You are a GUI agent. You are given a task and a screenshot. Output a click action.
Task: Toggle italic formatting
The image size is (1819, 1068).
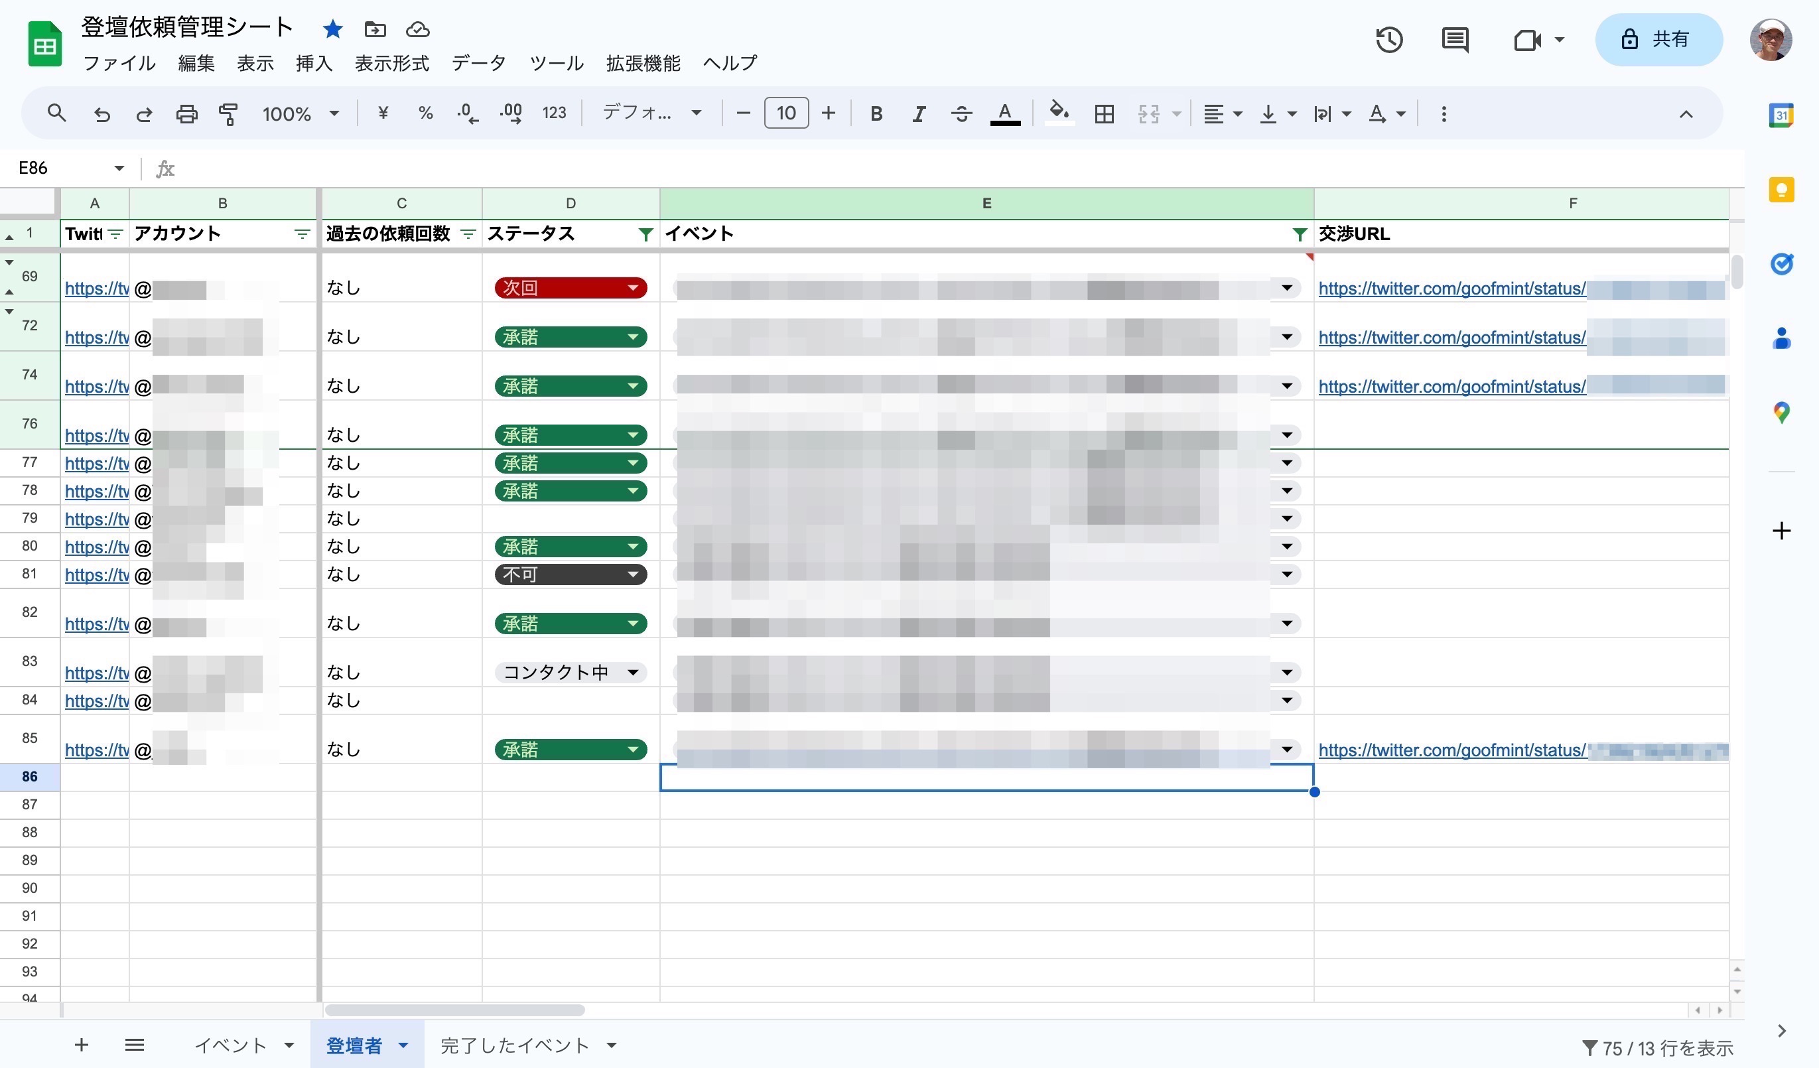point(918,113)
